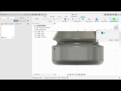The width and height of the screenshot is (121, 91).
Task: Switch to the Sólido tab
Action: click(45, 17)
